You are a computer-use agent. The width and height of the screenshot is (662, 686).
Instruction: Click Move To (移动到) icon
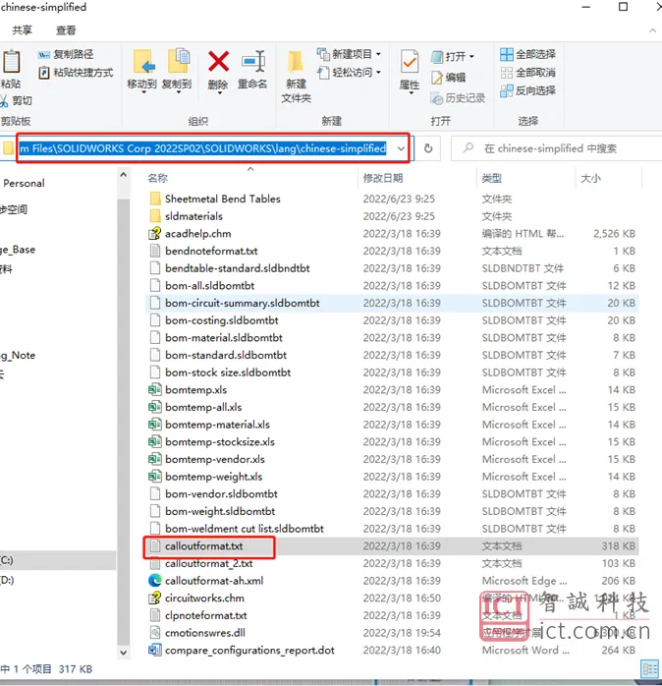pos(143,62)
